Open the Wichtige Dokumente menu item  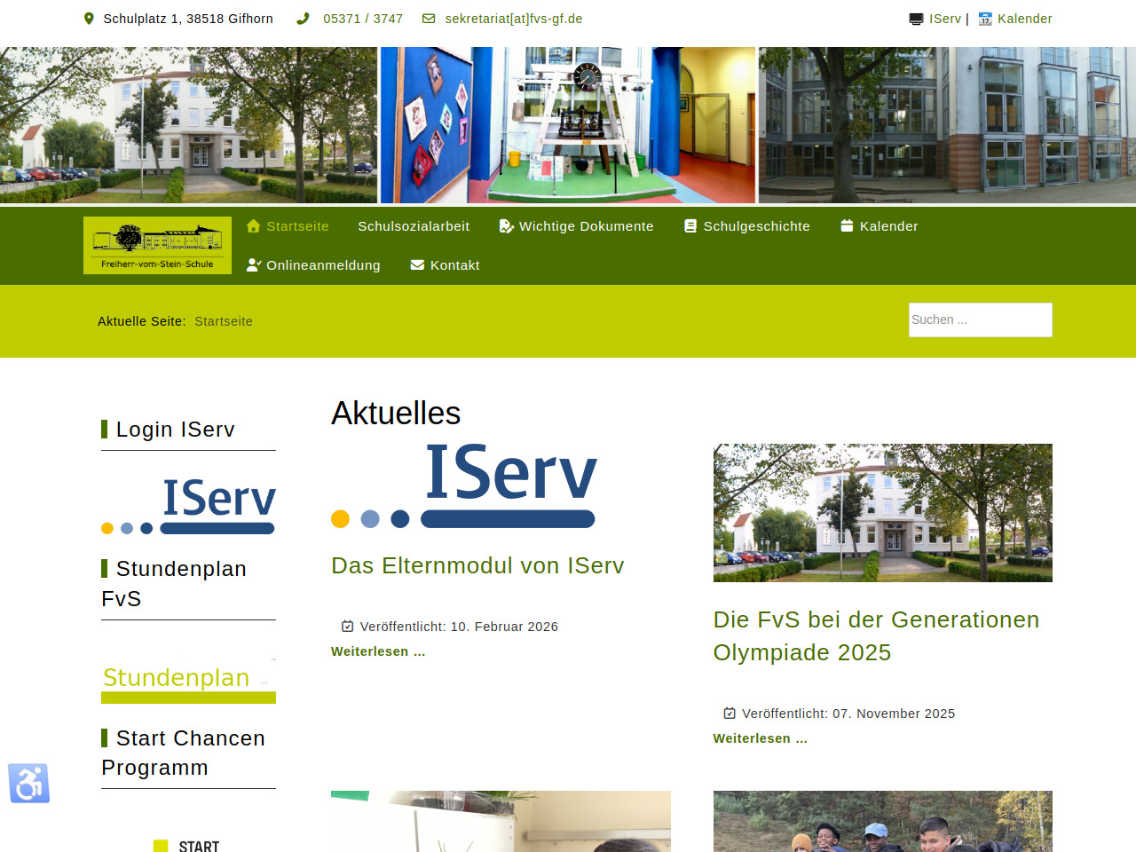[x=586, y=226]
